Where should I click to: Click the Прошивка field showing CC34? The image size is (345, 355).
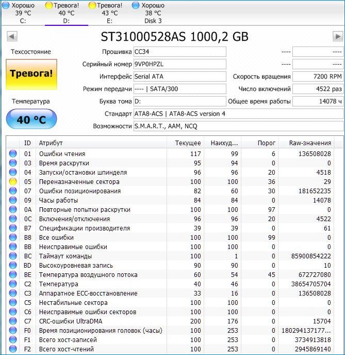click(179, 52)
